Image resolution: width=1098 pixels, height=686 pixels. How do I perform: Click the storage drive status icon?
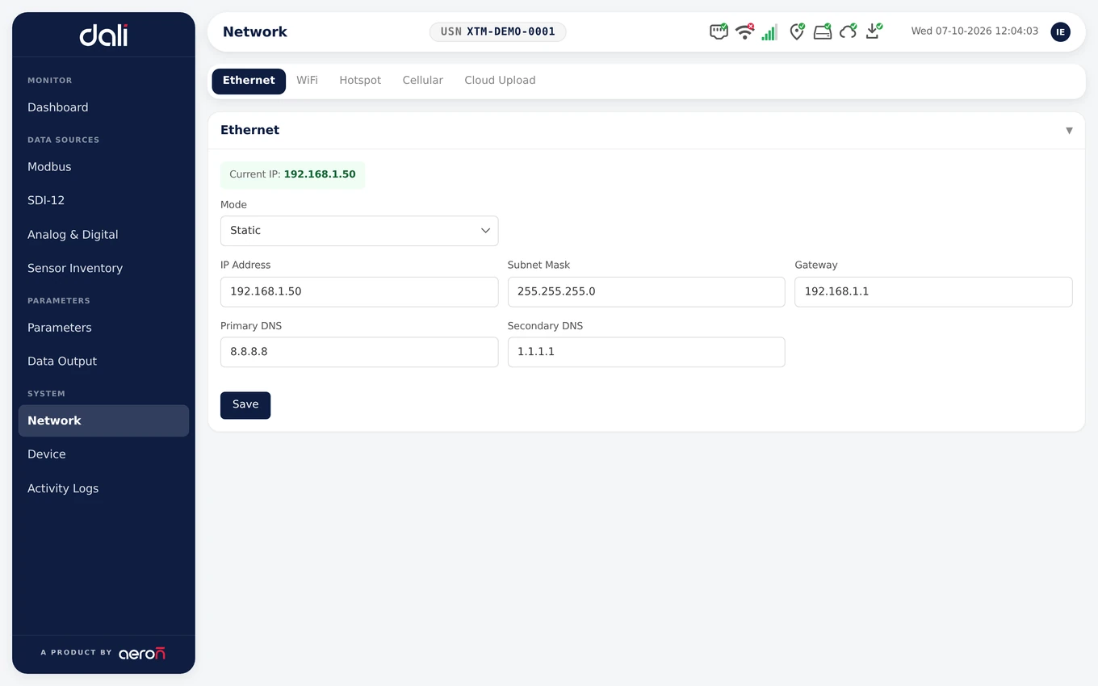click(823, 32)
